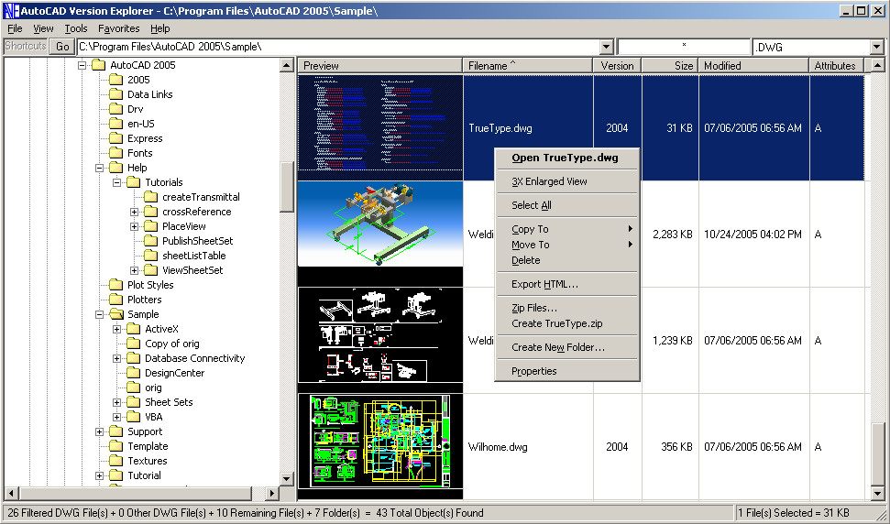Choose Properties in context menu

tap(567, 371)
